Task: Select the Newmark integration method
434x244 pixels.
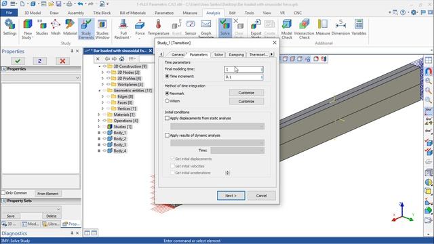Action: (x=167, y=94)
